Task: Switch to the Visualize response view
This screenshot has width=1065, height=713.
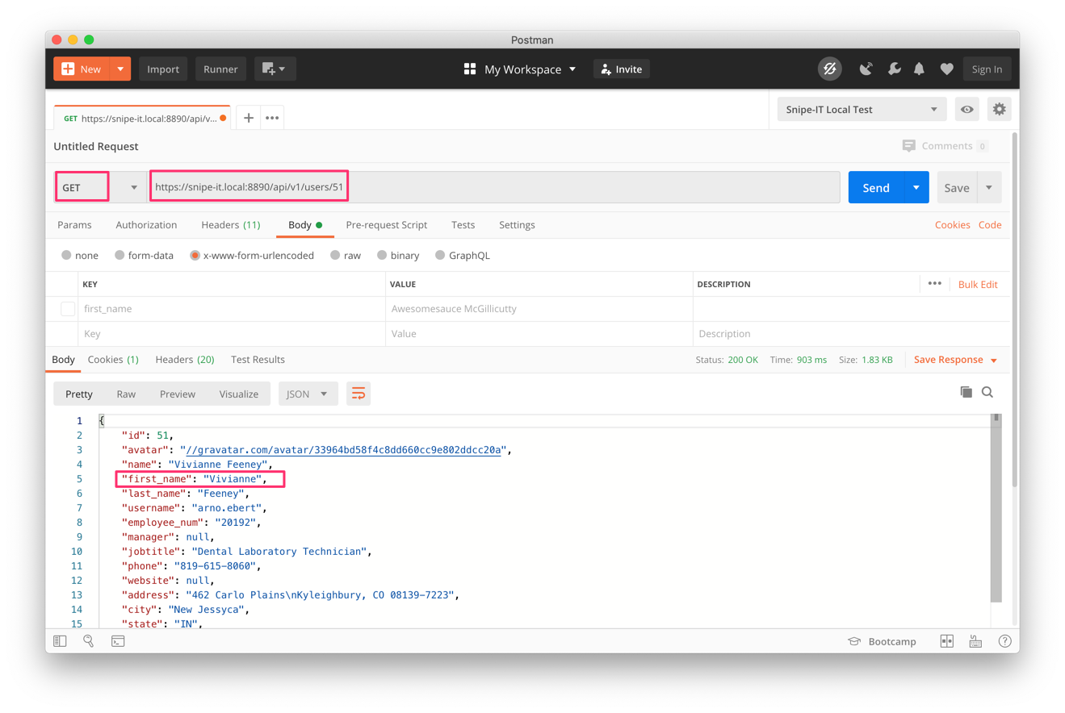Action: (x=239, y=394)
